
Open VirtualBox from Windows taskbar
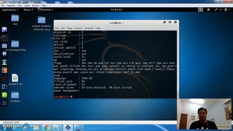coord(68,128)
